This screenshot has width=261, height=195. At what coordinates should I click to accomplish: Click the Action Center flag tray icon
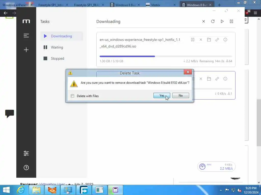[227, 190]
